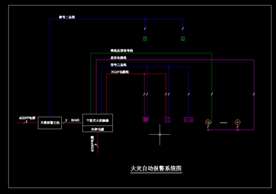The image size is (276, 194).
Task: Select the horizontal AC220V电源 label
Action: tap(28, 118)
